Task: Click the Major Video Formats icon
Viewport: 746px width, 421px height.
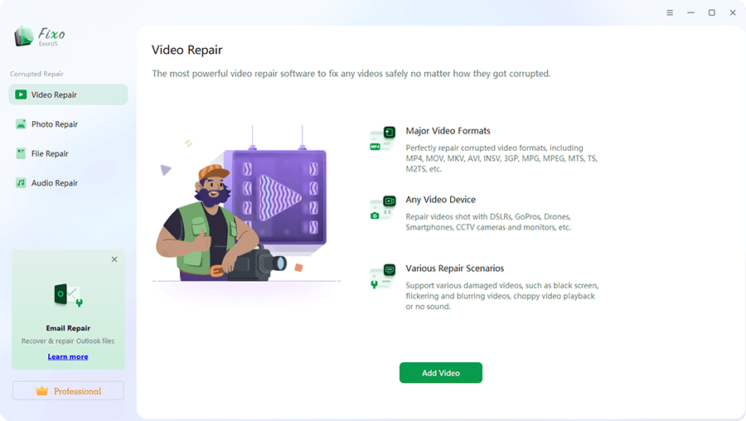Action: 382,139
